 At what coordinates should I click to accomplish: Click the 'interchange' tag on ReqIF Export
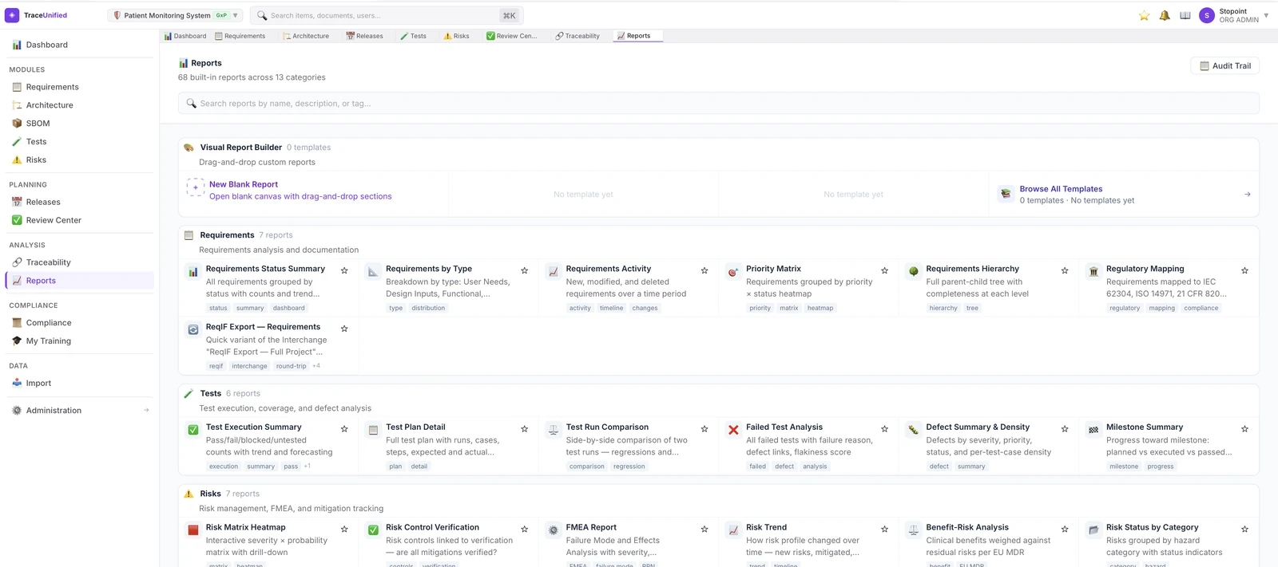[249, 366]
